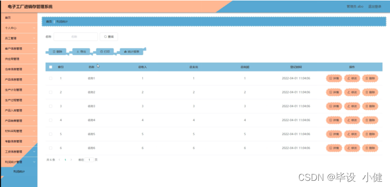
Task: Click the blue 删除 batch delete button
Action: tap(57, 51)
